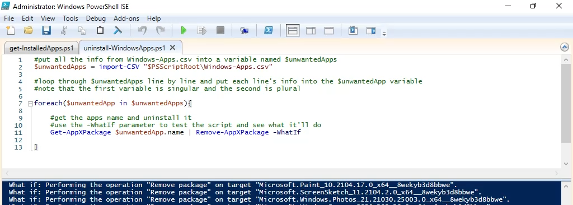Save the script using the floppy disk icon
This screenshot has width=573, height=205.
tap(46, 30)
